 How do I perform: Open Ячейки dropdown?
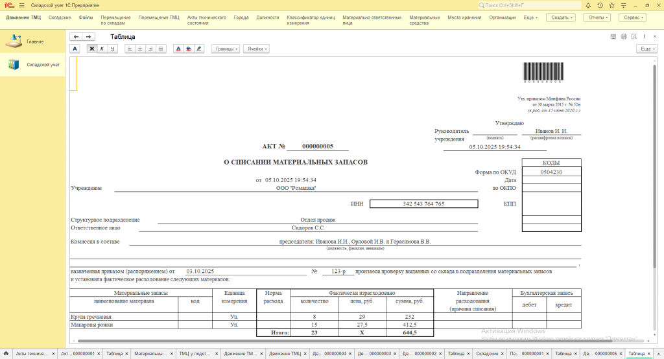click(x=257, y=49)
